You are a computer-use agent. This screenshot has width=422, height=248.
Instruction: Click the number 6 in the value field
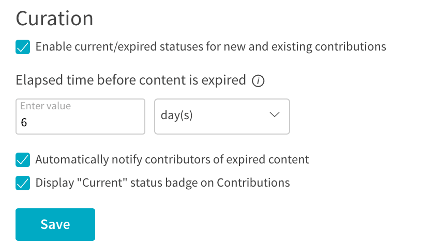tap(24, 123)
